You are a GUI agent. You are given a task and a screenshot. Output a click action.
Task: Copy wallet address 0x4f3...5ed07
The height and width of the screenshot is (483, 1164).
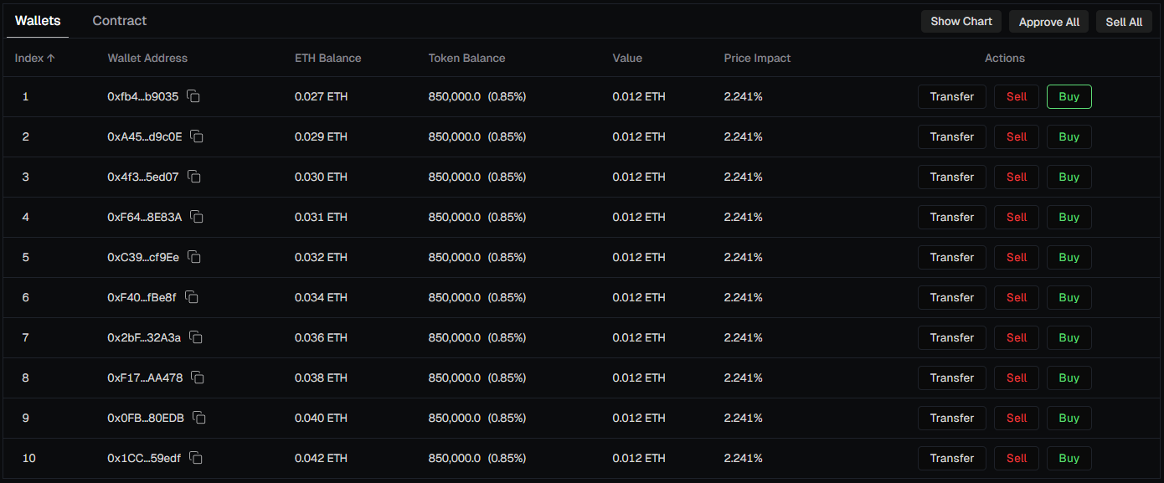pos(194,177)
